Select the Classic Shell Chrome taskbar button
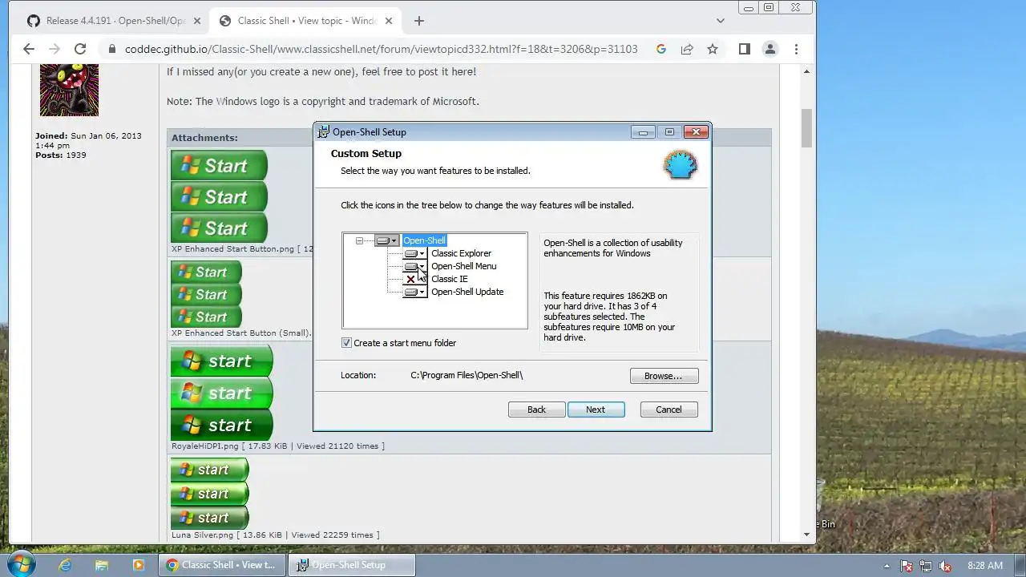The width and height of the screenshot is (1026, 577). click(222, 565)
